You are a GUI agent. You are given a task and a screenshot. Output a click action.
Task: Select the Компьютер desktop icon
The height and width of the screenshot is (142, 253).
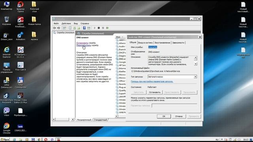point(6,6)
